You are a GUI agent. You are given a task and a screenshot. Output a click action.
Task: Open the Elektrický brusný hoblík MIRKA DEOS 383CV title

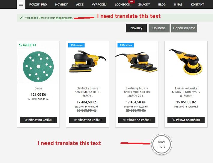point(137,92)
